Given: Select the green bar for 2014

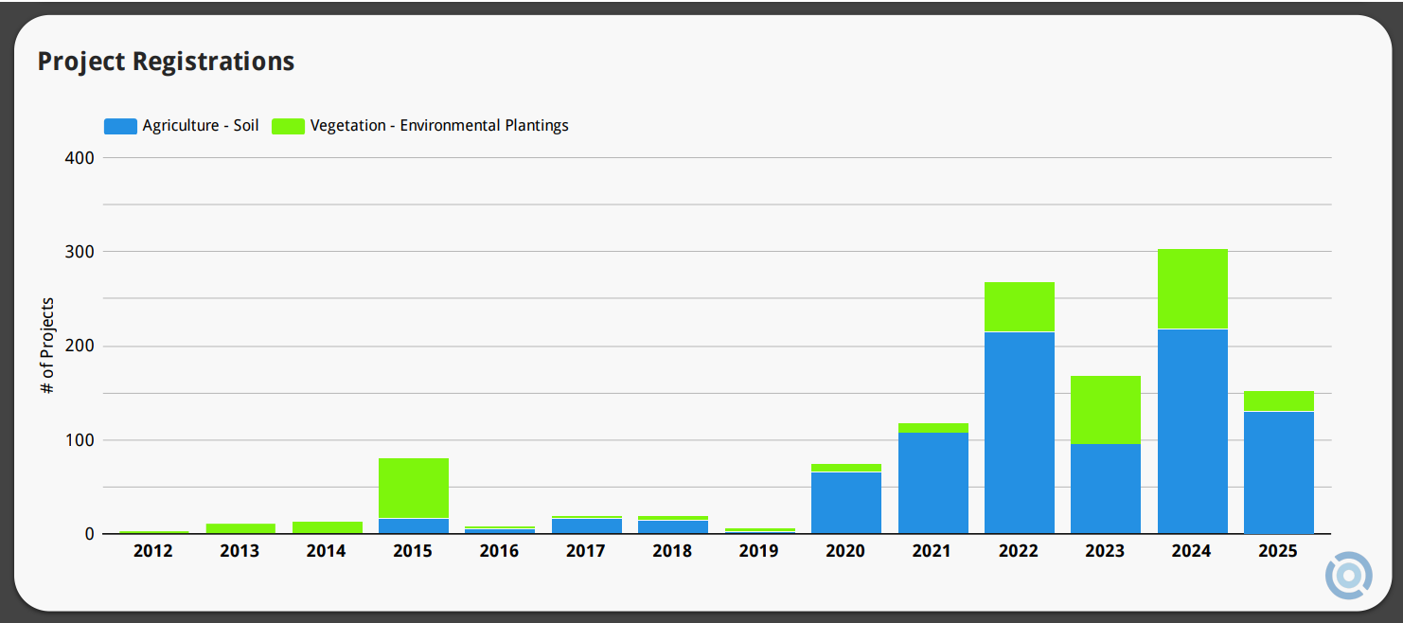Looking at the screenshot, I should point(327,527).
